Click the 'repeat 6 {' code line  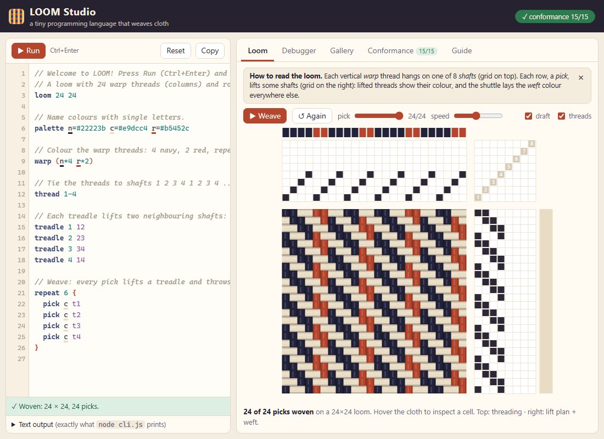point(55,292)
